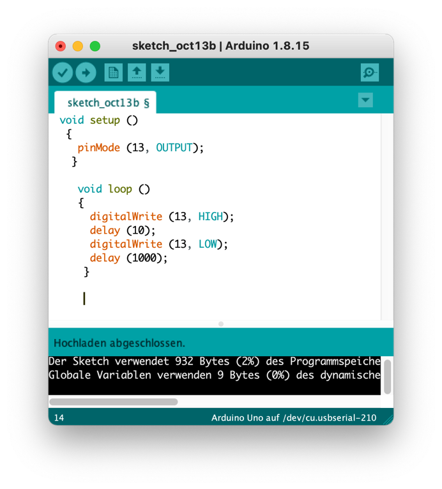
Task: Create a new sketch with the page icon
Action: (x=113, y=73)
